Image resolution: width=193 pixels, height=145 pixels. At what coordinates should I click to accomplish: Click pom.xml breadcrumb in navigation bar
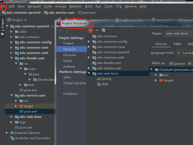click(86, 12)
